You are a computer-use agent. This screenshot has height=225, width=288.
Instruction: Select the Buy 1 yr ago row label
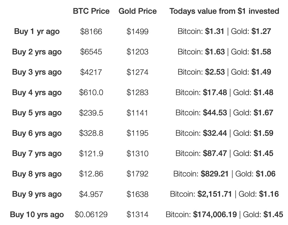click(37, 31)
